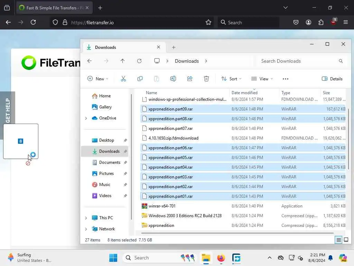Open the Firefox account icon
Screen dimensions: 354x266
click(x=308, y=23)
